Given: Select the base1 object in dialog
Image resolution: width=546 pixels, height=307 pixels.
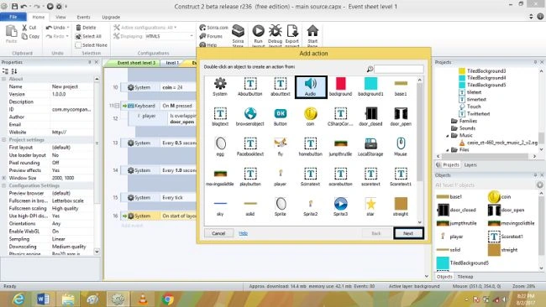Looking at the screenshot, I should (x=401, y=86).
